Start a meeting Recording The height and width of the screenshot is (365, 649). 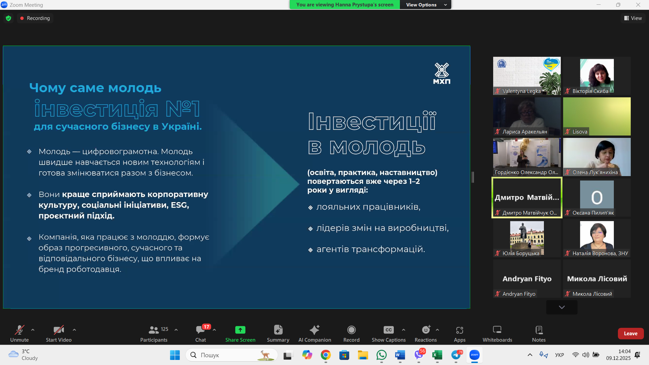tap(351, 333)
